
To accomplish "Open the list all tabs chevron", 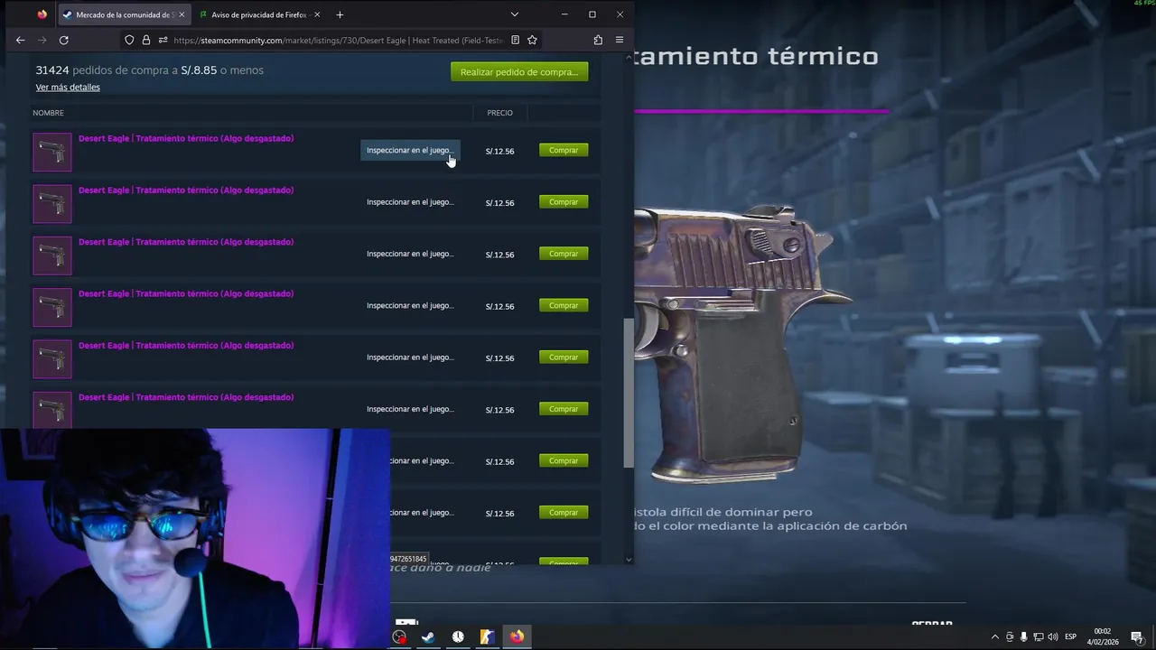I will click(x=514, y=14).
